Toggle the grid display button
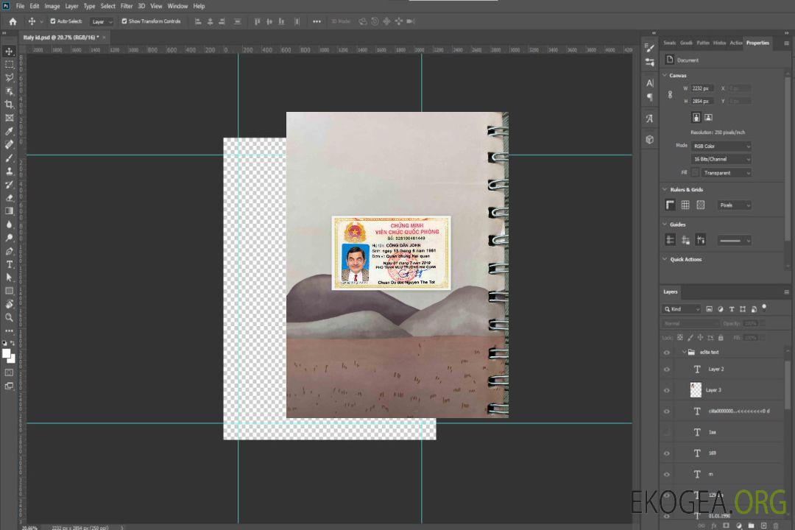The width and height of the screenshot is (795, 530). tap(685, 205)
